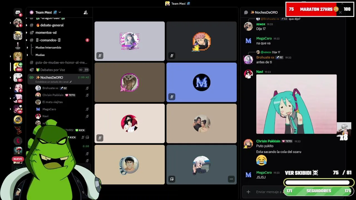Open the red Z logo server icon
This screenshot has height=200, width=356.
(18, 130)
